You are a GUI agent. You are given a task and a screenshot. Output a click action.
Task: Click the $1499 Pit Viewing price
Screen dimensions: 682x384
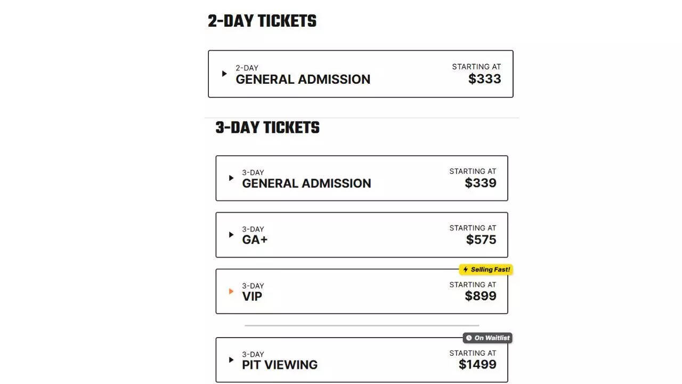[477, 364]
